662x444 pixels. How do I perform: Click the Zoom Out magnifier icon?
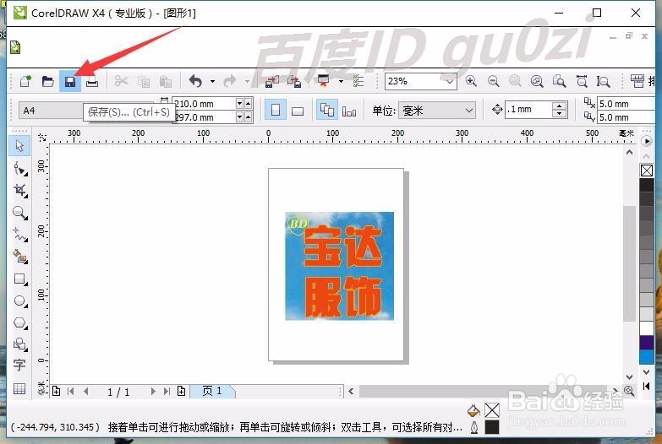point(493,81)
